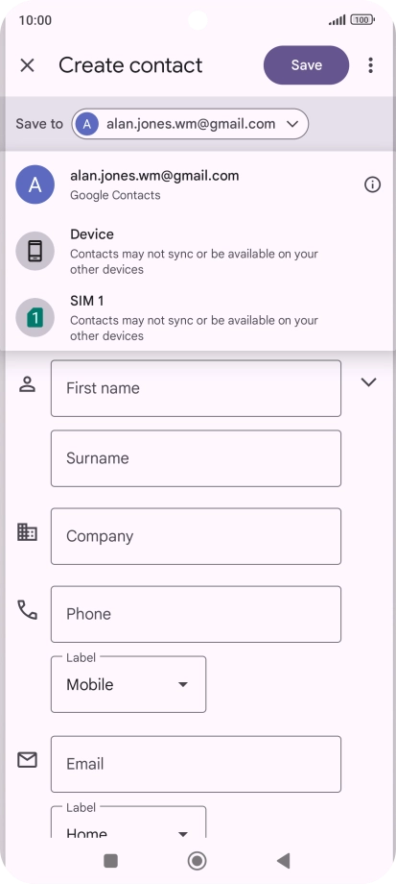Choose alan.jones.wm@gmail.com Google Contacts option
396x884 pixels.
198,184
